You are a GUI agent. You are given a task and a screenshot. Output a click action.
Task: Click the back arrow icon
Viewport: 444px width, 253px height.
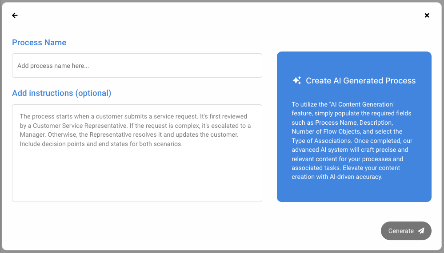point(15,16)
